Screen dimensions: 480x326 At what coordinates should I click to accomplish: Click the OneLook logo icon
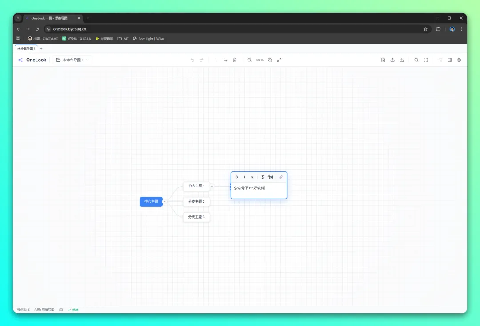click(x=20, y=60)
